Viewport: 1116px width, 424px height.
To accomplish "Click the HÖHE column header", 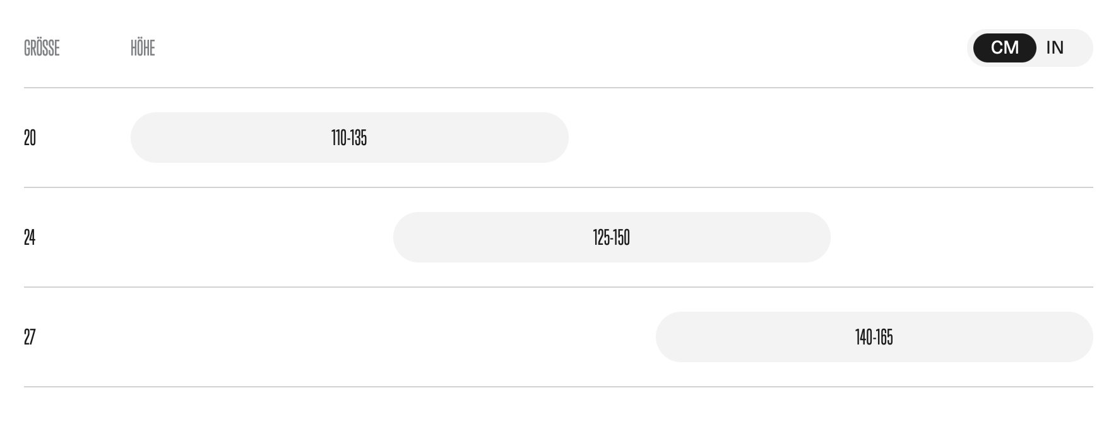I will pos(143,48).
